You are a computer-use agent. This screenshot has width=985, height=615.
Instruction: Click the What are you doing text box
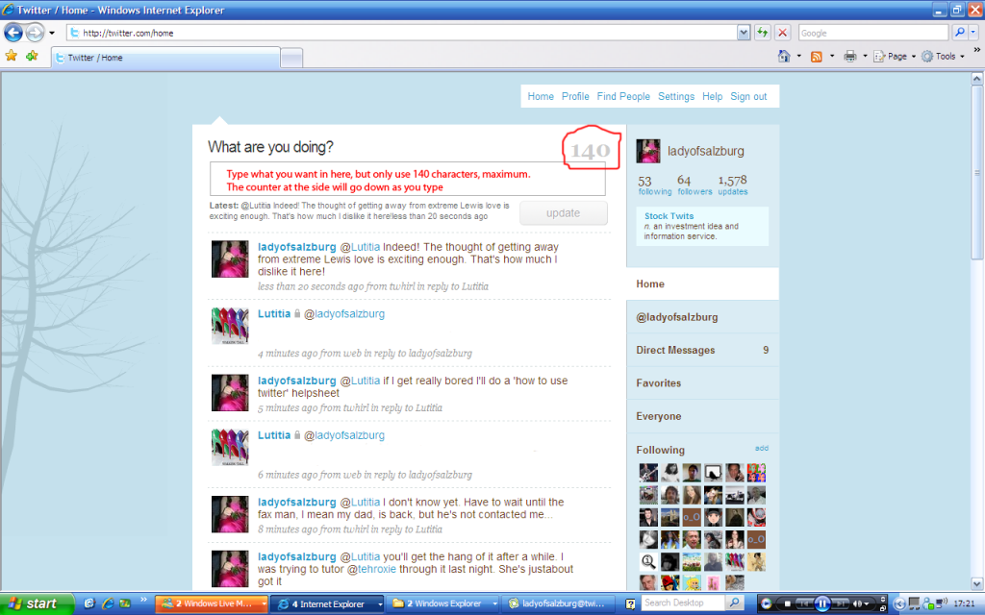(407, 180)
